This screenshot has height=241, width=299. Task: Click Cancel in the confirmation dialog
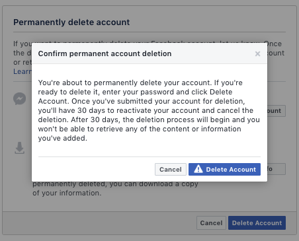(171, 169)
